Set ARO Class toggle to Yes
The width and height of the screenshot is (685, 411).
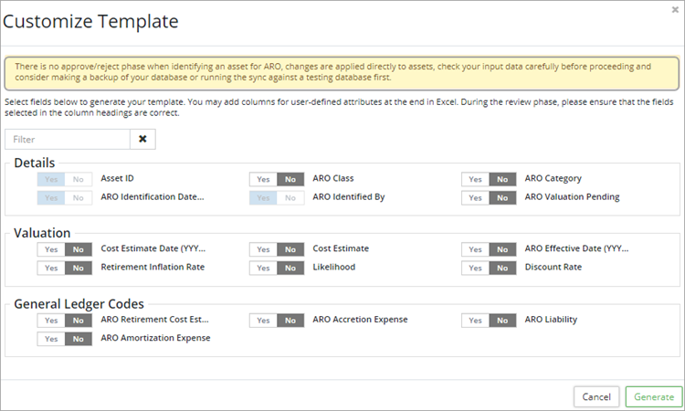tap(263, 179)
